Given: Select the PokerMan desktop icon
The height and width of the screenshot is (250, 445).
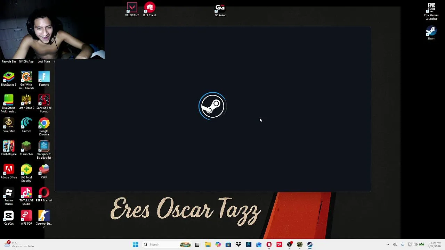Looking at the screenshot, I should tap(9, 125).
